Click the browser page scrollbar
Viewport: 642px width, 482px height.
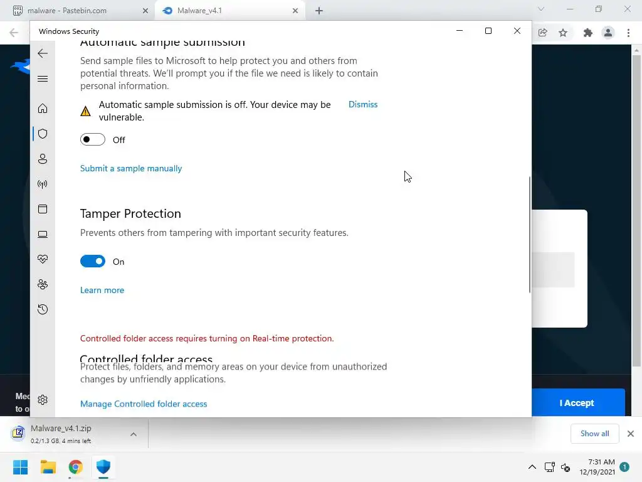click(636, 211)
